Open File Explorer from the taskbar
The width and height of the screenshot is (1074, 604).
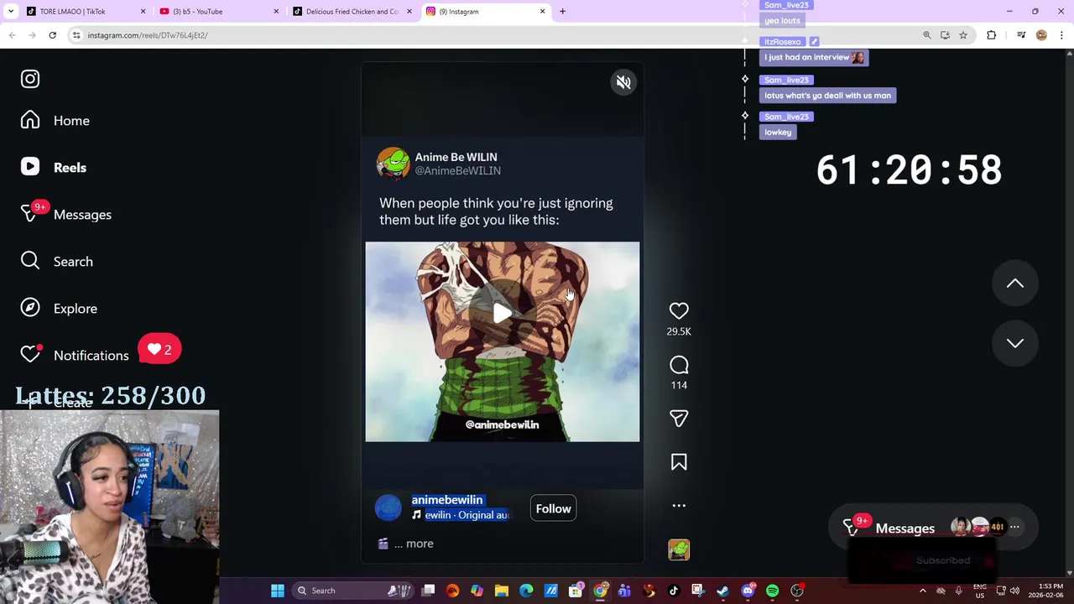coord(502,591)
